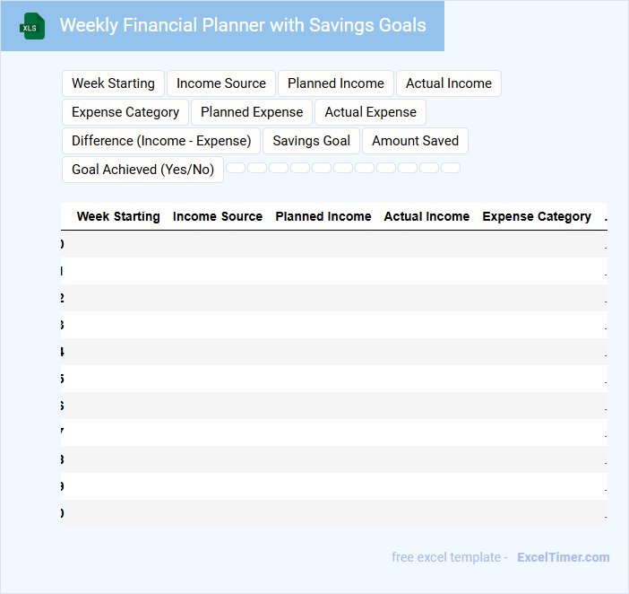Click the Planned Income tag

[336, 83]
